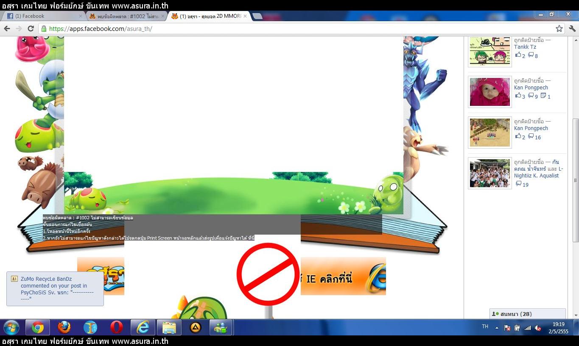This screenshot has height=346, width=579.
Task: Click the like icon showing 3 likes
Action: 518,96
